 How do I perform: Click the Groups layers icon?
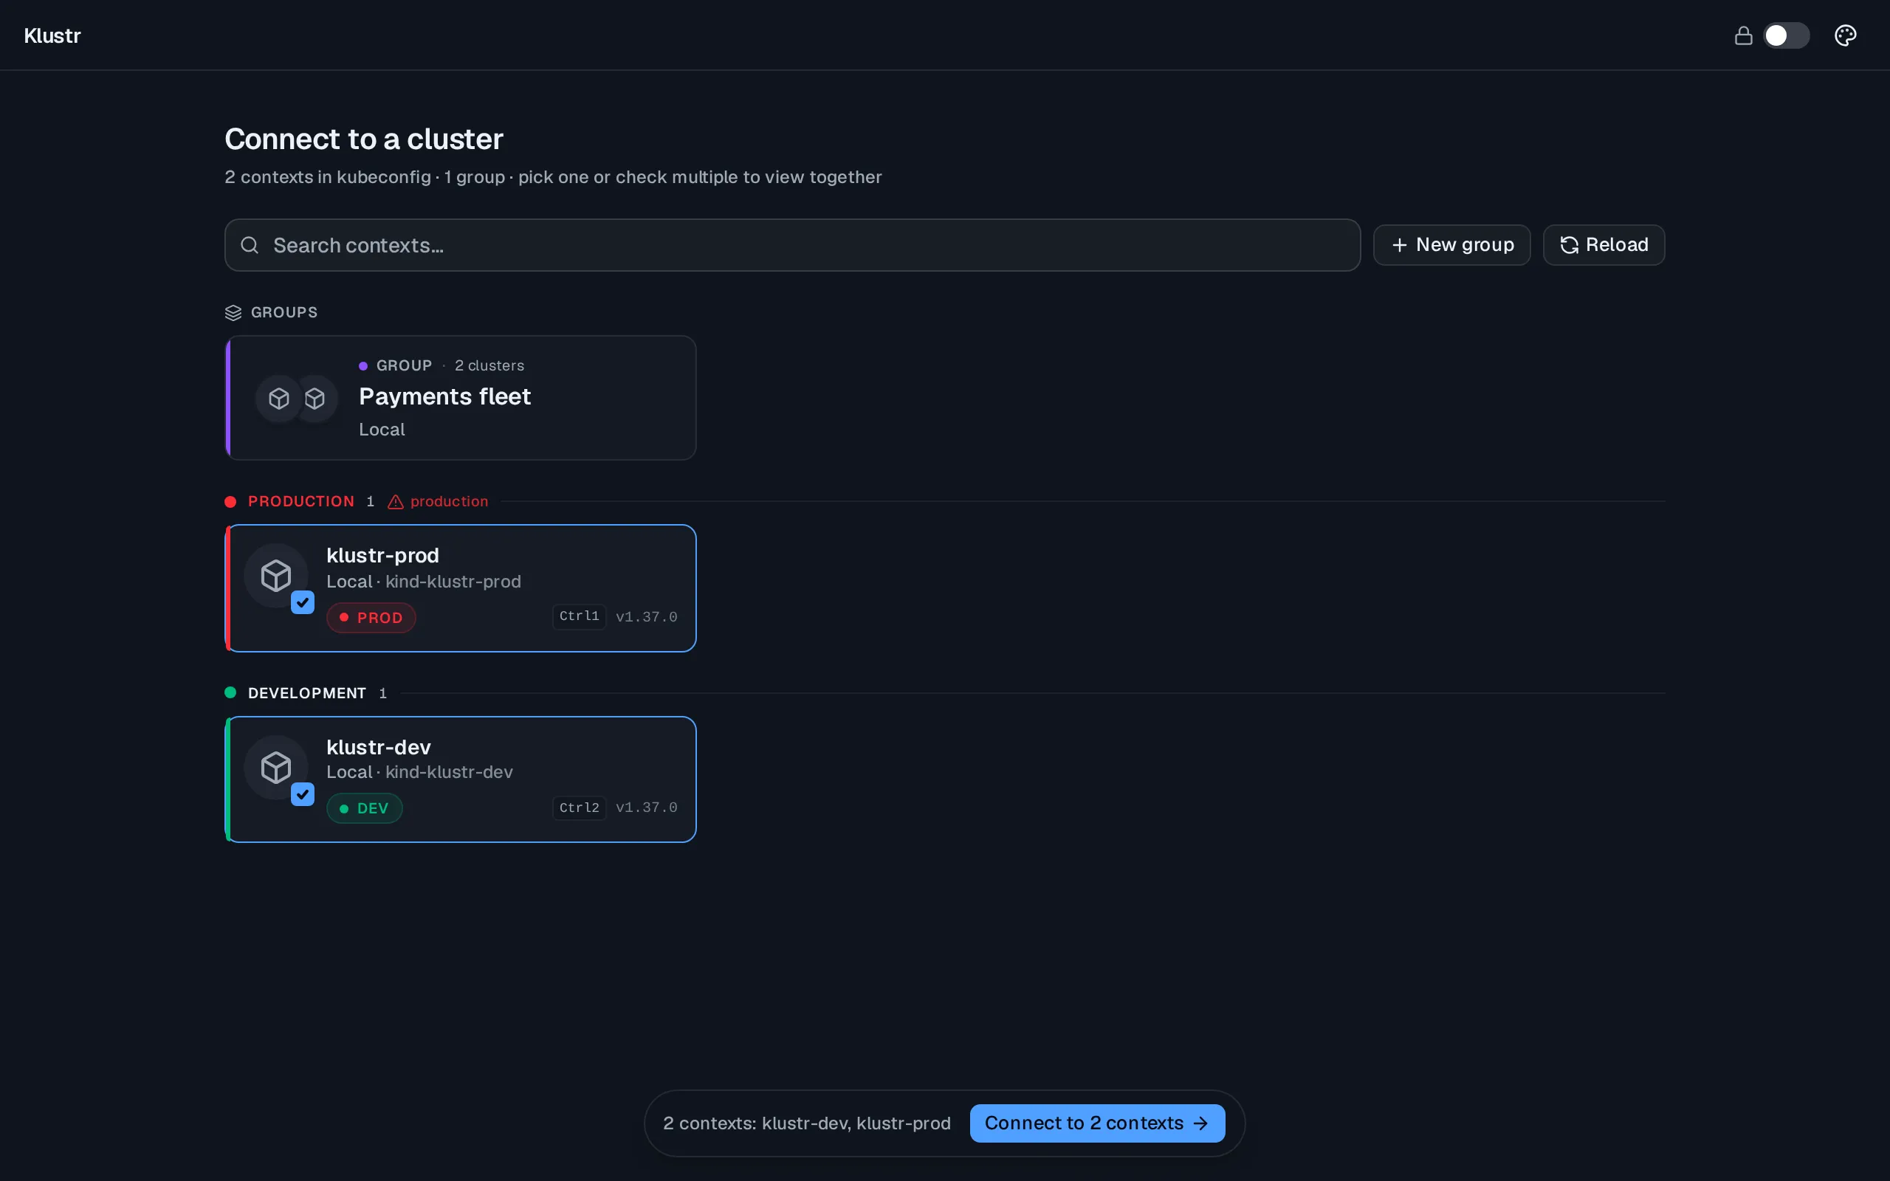[233, 312]
